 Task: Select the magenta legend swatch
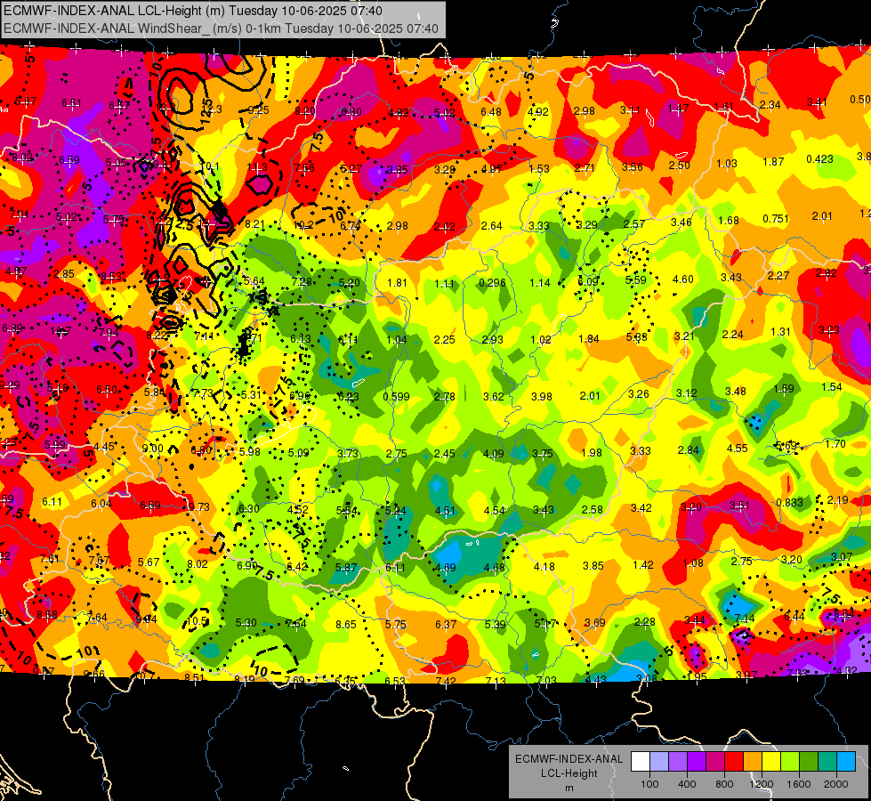coord(715,762)
